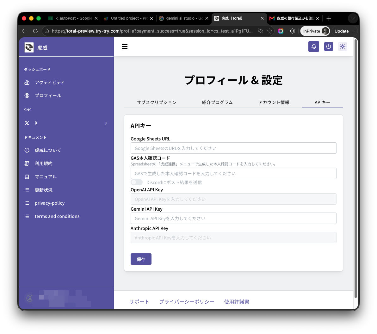Screen dimensions: 377x334
Task: Click the プロフィール user icon in sidebar
Action: click(27, 96)
